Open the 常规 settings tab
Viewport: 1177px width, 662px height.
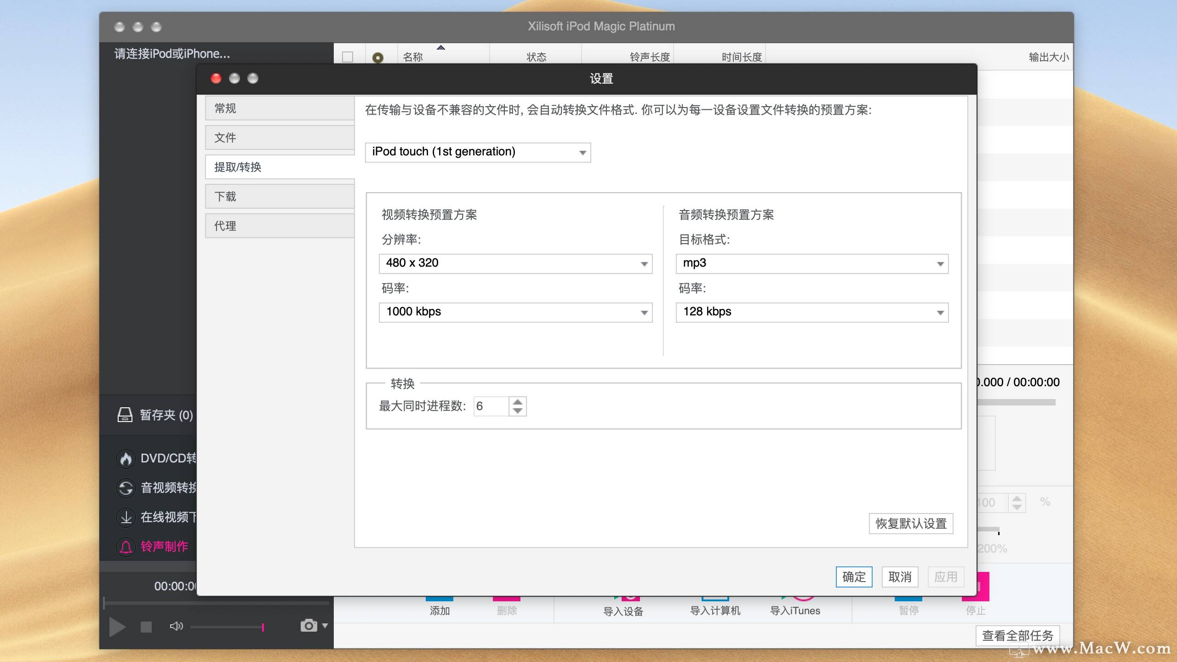pos(280,108)
